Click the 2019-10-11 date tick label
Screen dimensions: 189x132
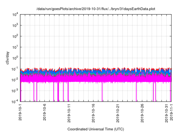pyautogui.click(x=69, y=113)
